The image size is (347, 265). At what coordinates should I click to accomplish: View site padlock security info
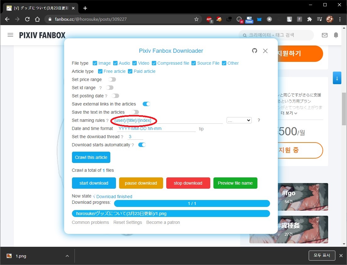click(50, 19)
